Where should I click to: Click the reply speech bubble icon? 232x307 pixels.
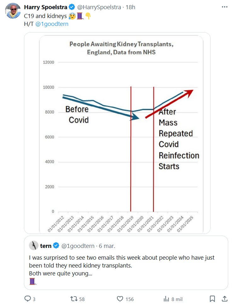(28, 299)
